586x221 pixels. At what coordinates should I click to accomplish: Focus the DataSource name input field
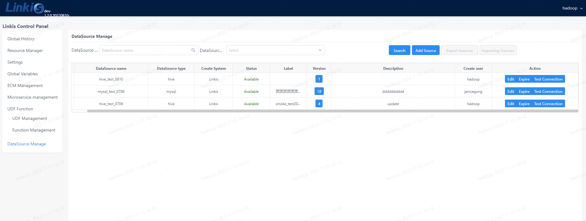145,50
